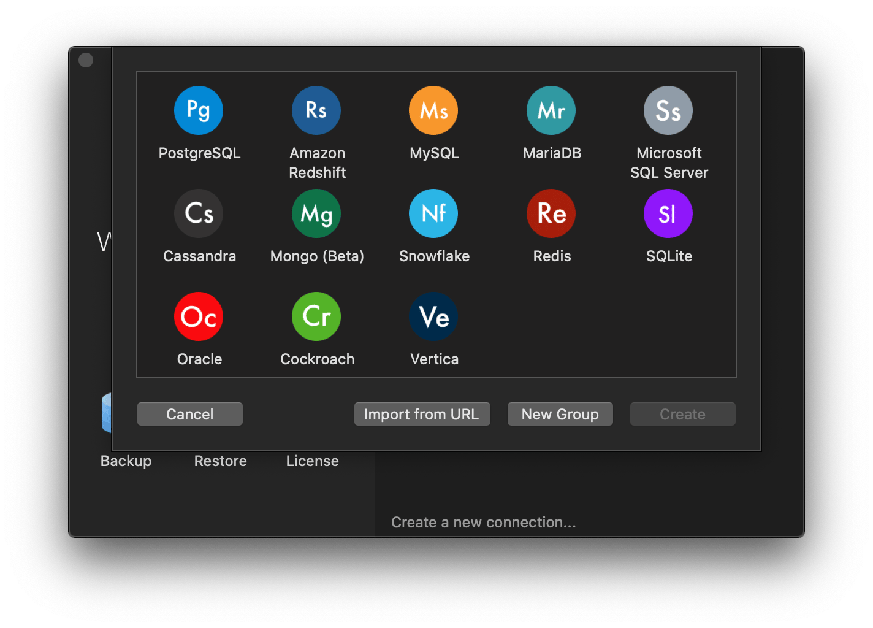Click the greyed-out Create button
Screen dimensions: 873x628
pyautogui.click(x=683, y=414)
